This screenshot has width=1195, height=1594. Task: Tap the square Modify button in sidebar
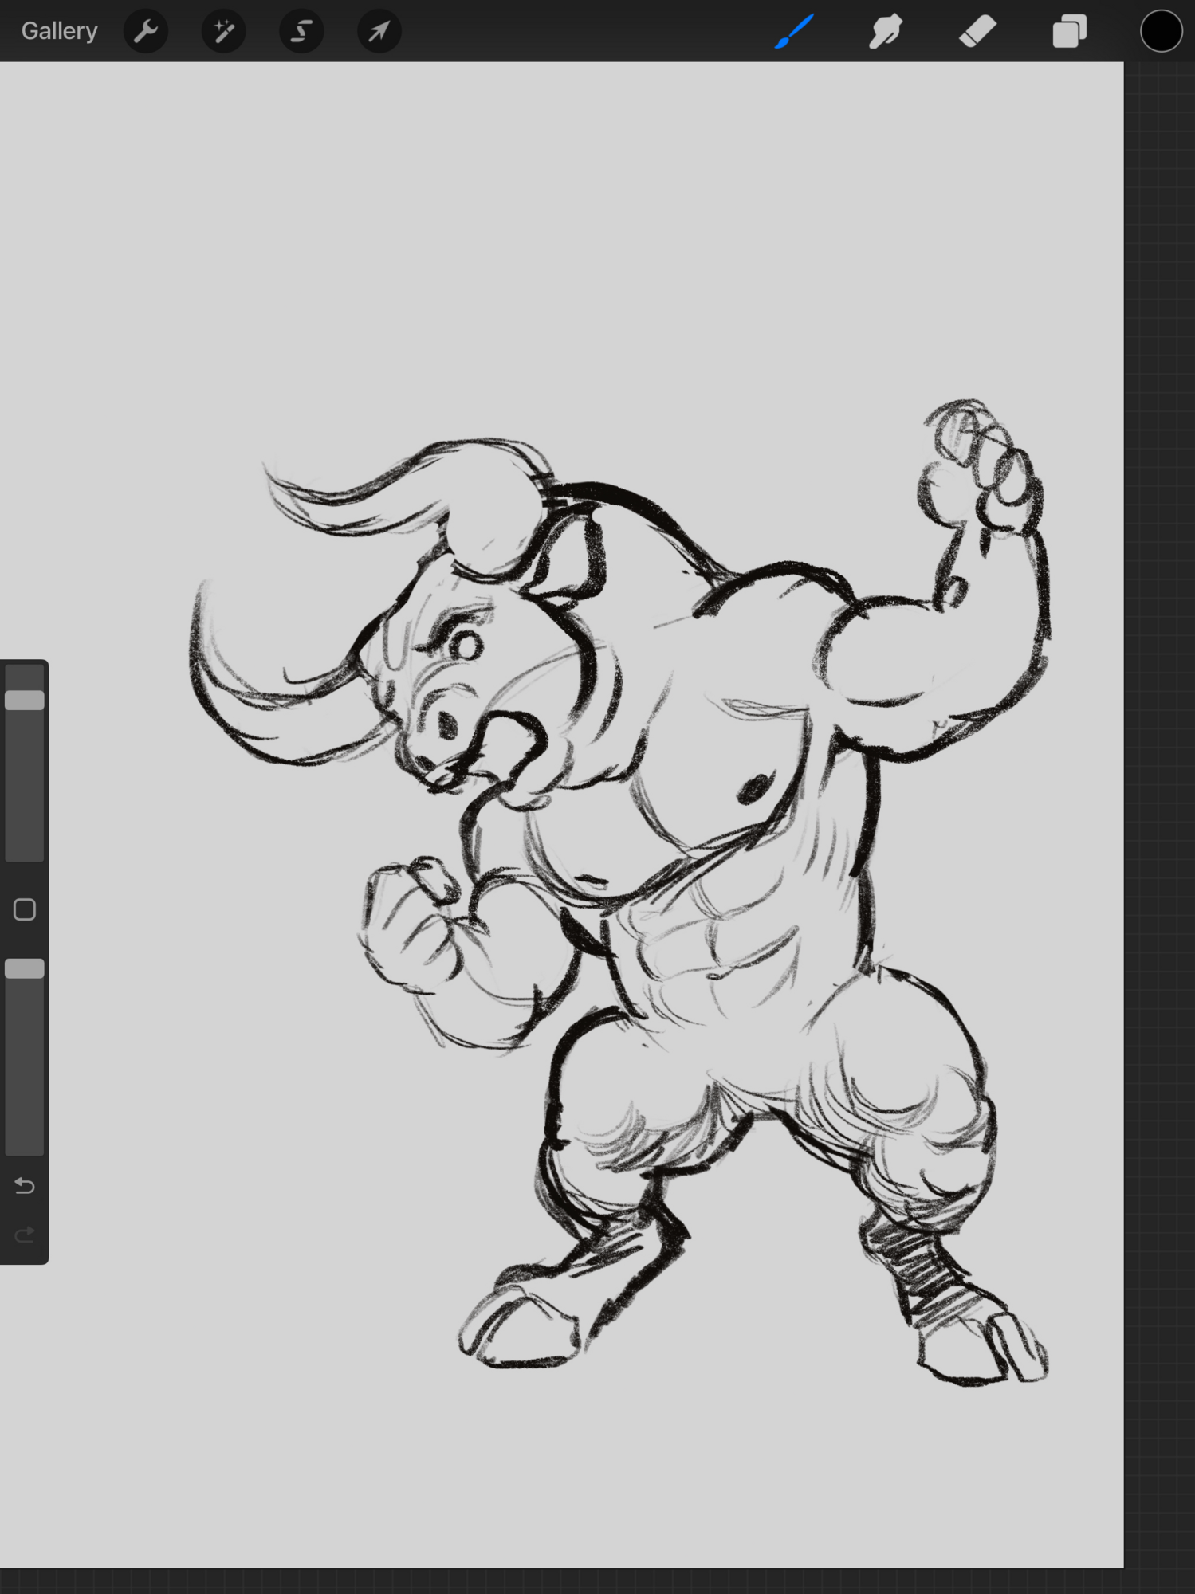(25, 909)
